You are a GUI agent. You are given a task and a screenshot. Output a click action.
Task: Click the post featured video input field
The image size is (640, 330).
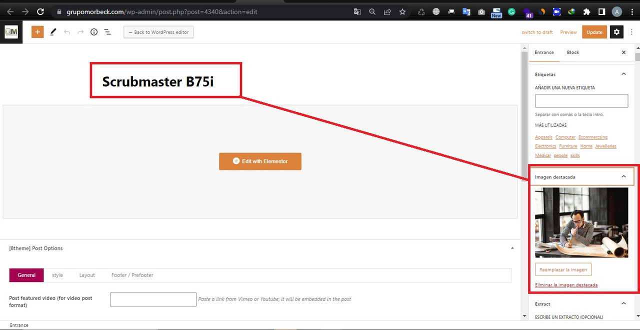point(153,299)
